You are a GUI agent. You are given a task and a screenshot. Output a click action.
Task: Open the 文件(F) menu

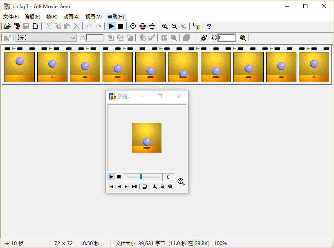point(11,17)
